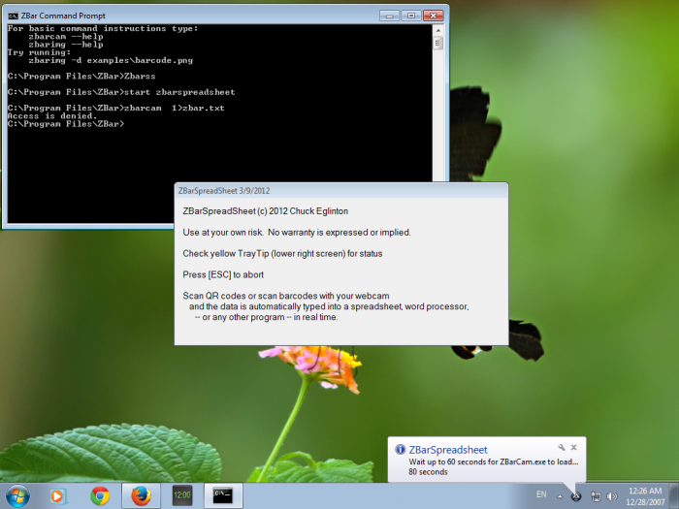Screen dimensions: 679x509
Task: Click the EN language indicator
Action: [x=541, y=494]
